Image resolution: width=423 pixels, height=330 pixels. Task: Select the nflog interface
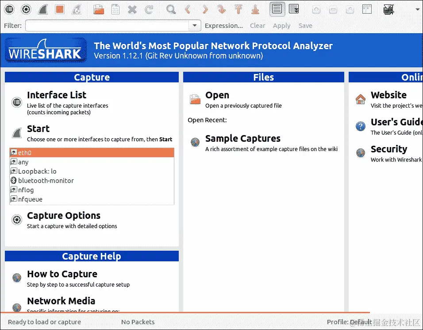click(x=92, y=190)
